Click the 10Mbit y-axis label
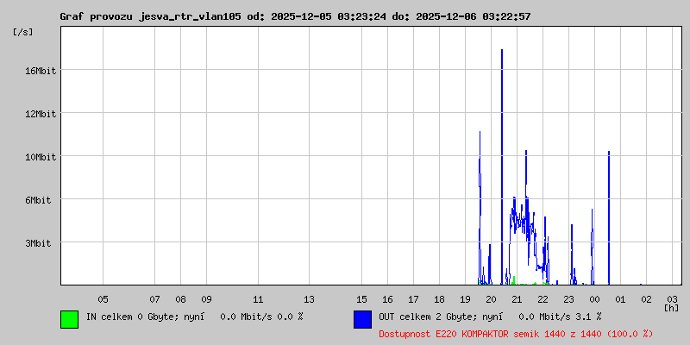 point(40,157)
